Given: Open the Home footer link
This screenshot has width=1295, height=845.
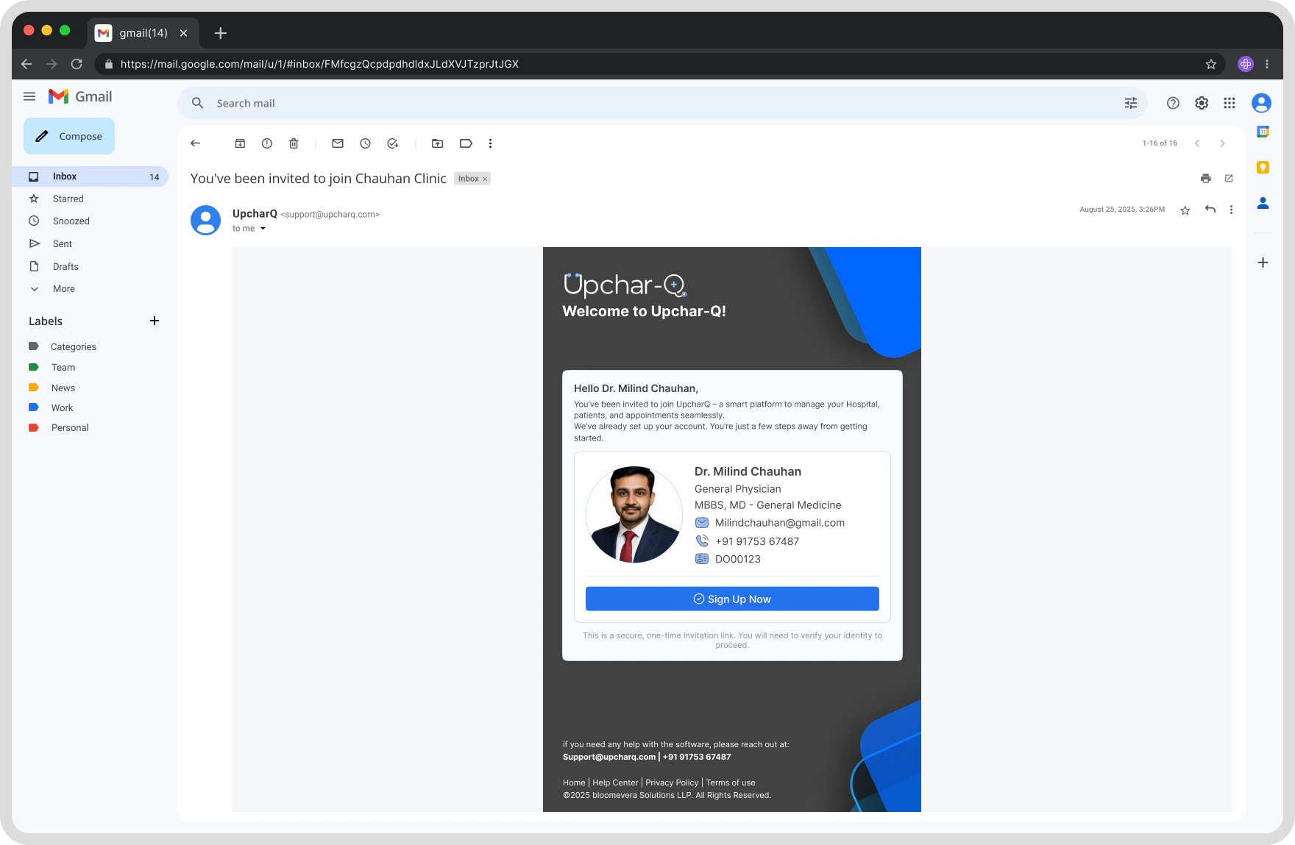Looking at the screenshot, I should click(574, 782).
